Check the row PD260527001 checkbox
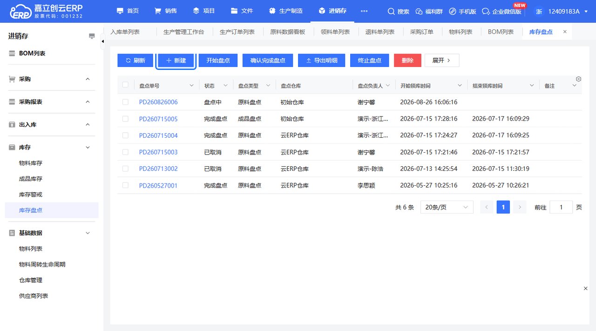The height and width of the screenshot is (331, 596). pos(125,185)
